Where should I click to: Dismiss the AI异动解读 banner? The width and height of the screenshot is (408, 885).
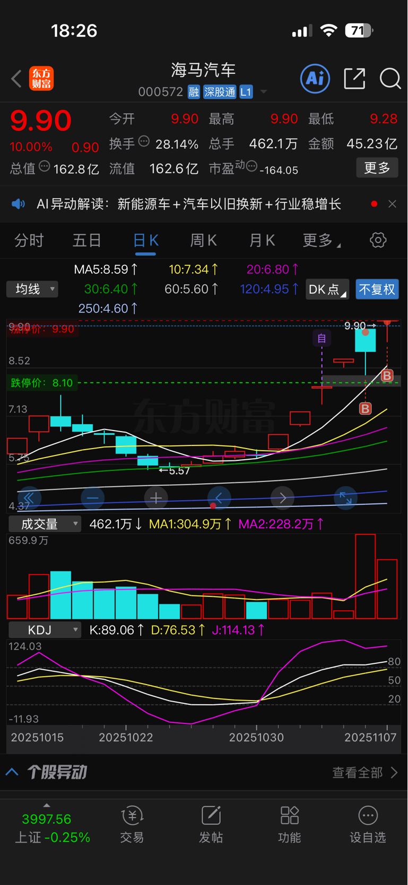392,204
